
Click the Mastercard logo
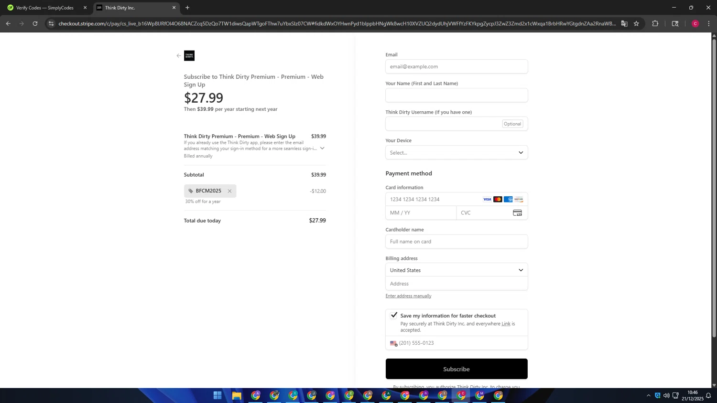[x=498, y=200]
